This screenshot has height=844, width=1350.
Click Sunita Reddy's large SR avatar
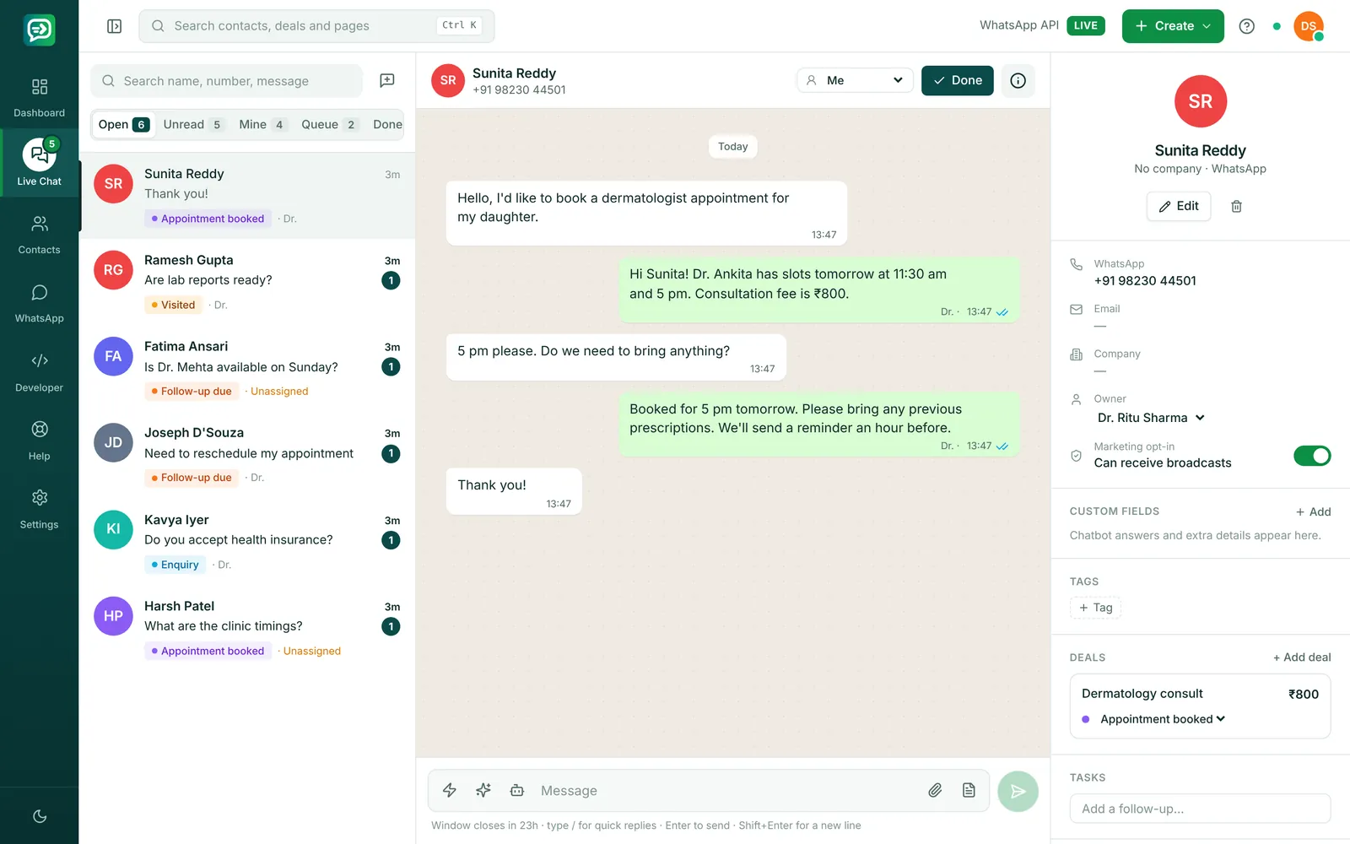1200,101
